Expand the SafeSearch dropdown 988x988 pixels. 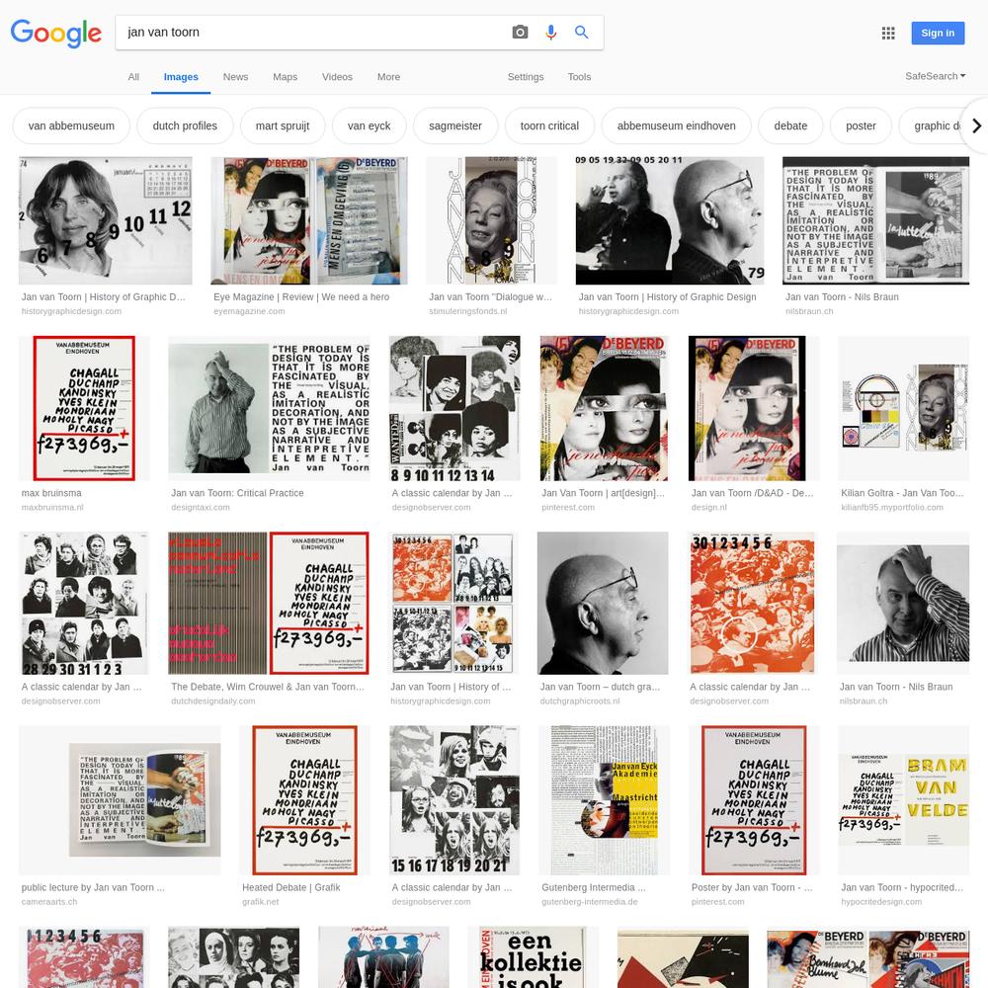(x=935, y=76)
